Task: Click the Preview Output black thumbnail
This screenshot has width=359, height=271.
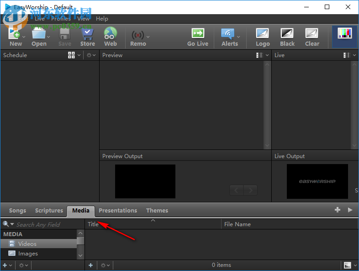Action: (145, 181)
